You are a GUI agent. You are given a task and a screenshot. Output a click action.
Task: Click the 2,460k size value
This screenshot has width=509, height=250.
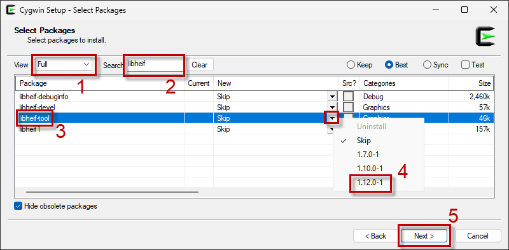(480, 97)
